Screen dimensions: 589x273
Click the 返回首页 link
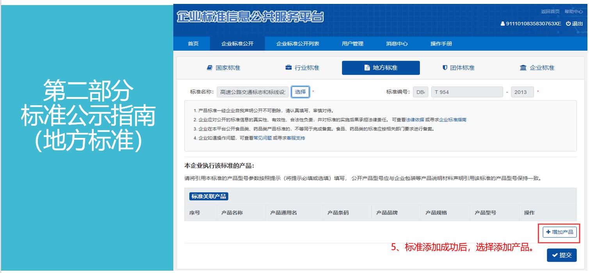click(x=550, y=12)
